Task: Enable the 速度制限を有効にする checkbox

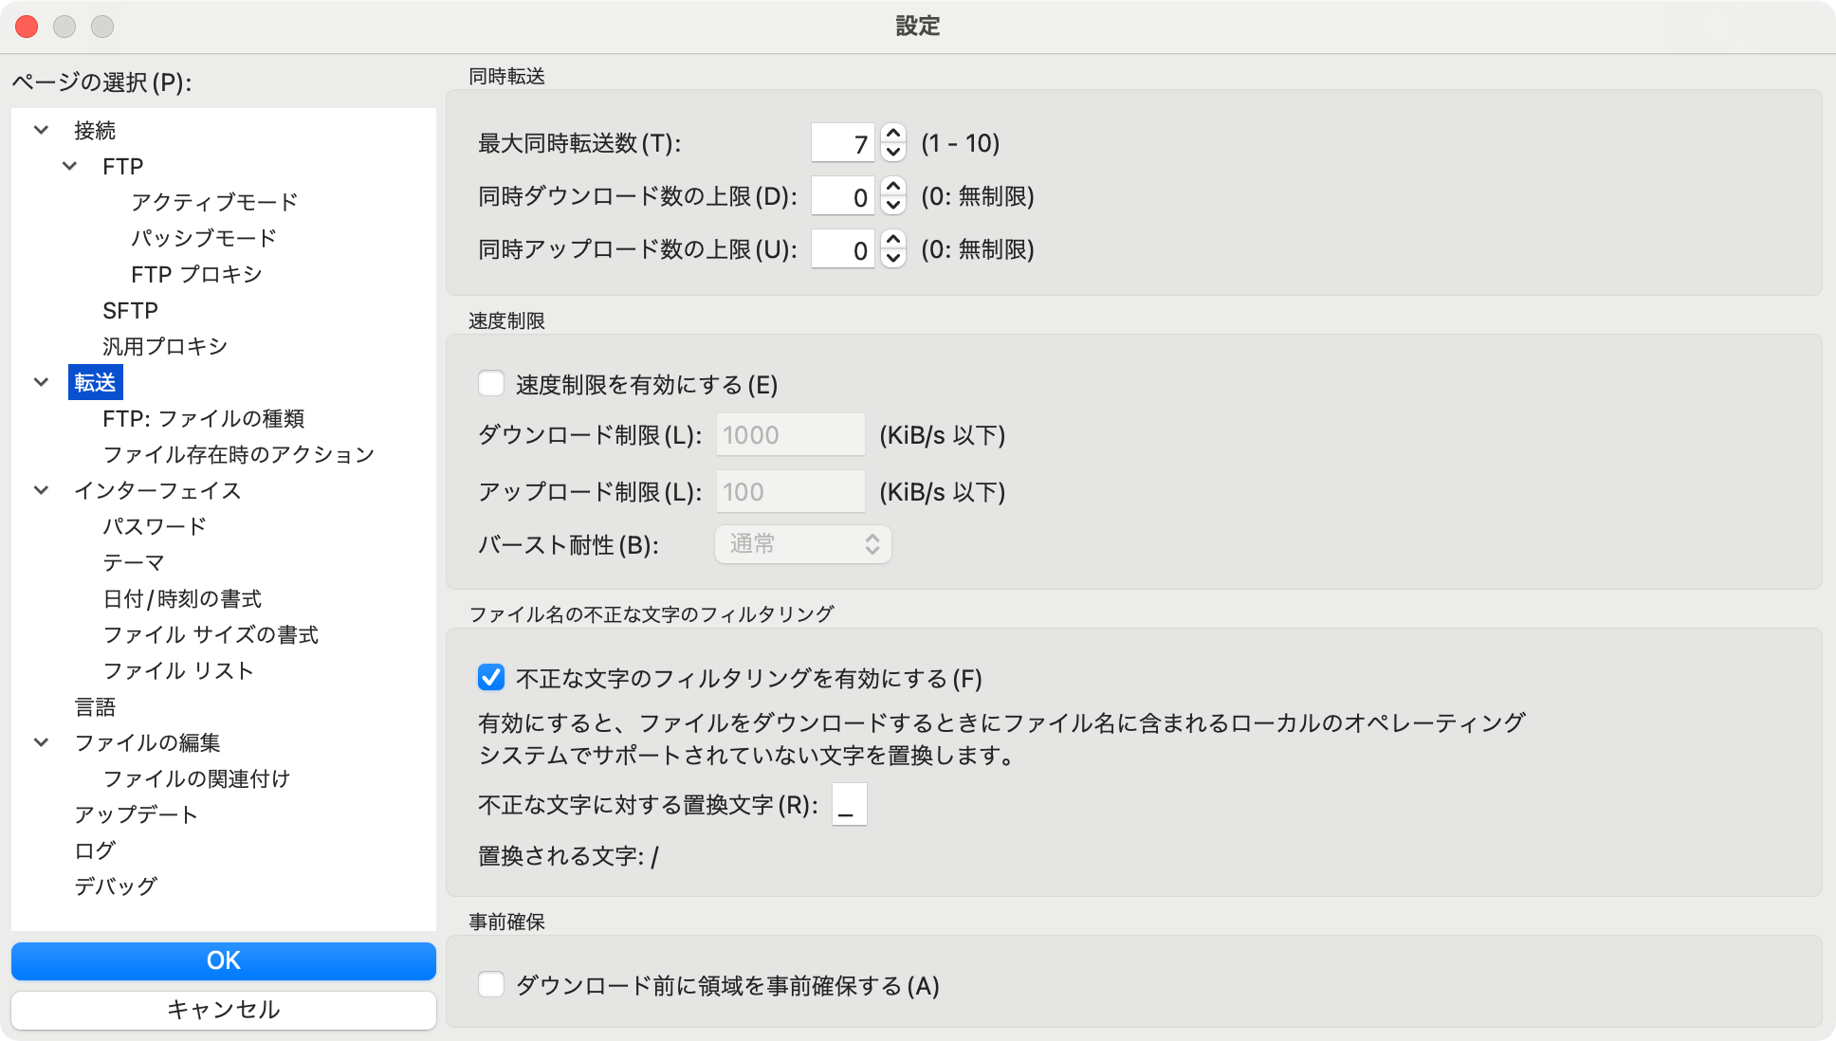Action: [x=491, y=384]
